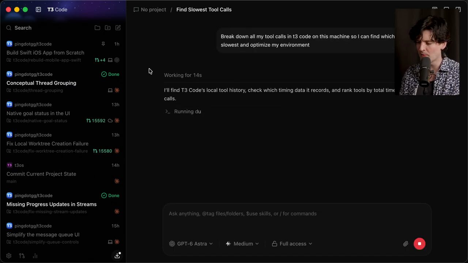Image resolution: width=468 pixels, height=263 pixels.
Task: Click the laptop icon on simplify-queue-controls row
Action: [110, 242]
